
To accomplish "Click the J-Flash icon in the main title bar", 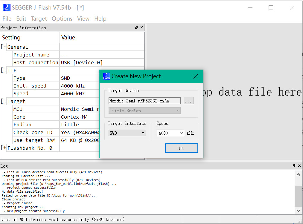I will [x=7, y=7].
